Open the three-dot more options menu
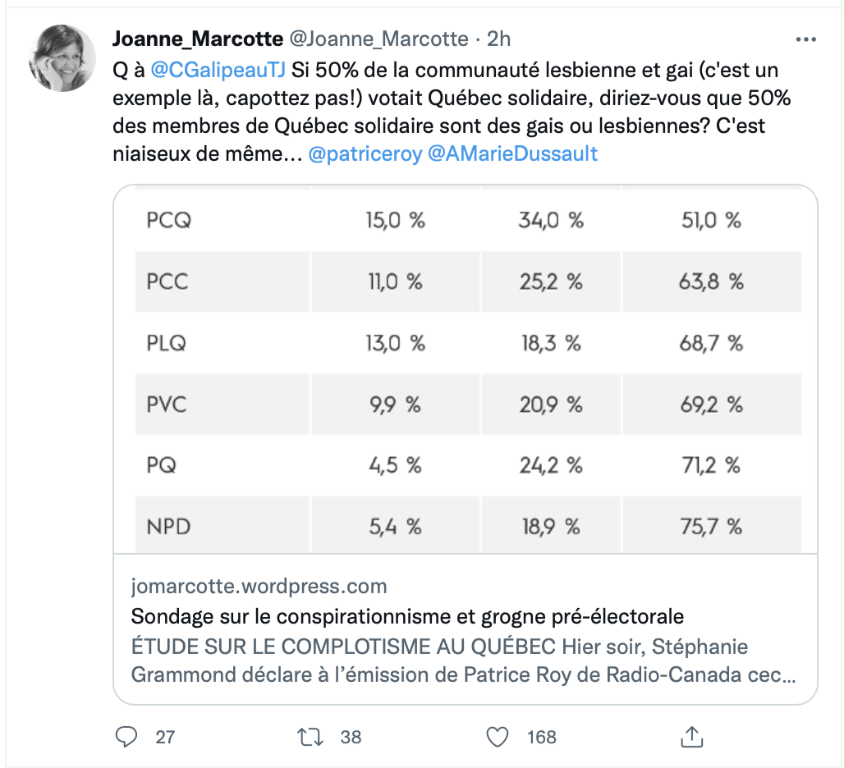This screenshot has height=768, width=844. pyautogui.click(x=805, y=39)
